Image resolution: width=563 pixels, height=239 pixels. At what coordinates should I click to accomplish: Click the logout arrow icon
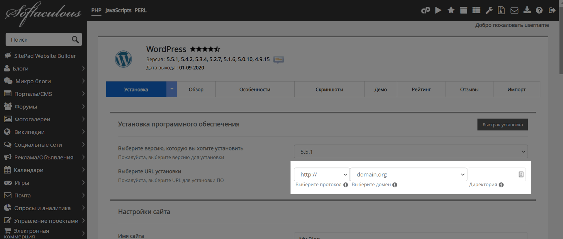point(552,11)
